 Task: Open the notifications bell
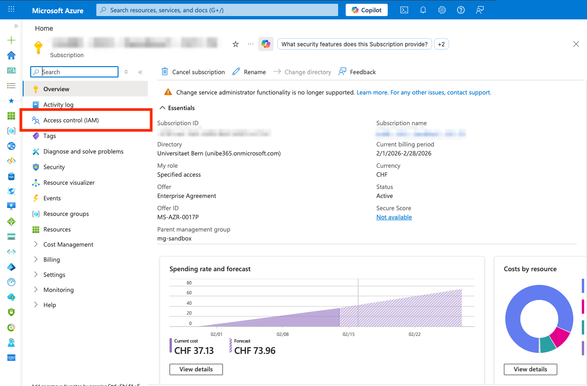(423, 10)
